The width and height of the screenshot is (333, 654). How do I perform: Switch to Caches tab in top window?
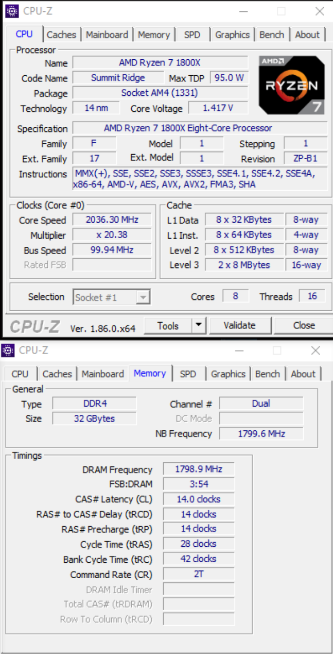click(61, 35)
